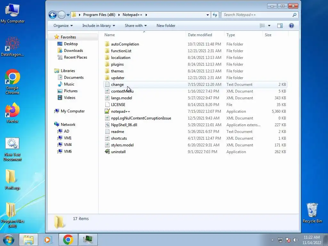328x246 pixels.
Task: Open the Pictures library
Action: (70, 91)
